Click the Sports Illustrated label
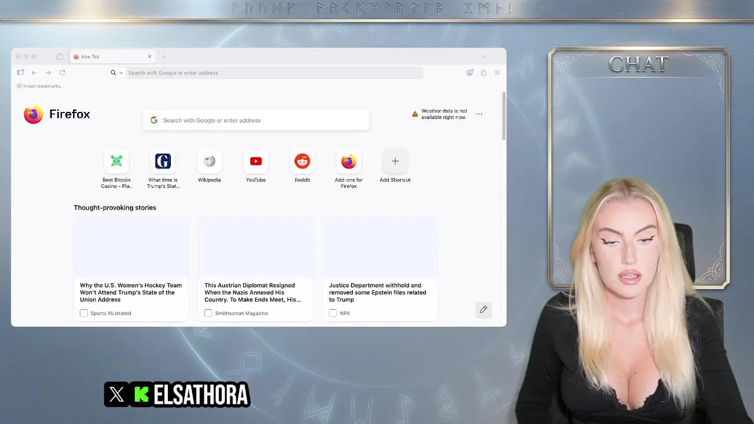This screenshot has width=754, height=424. click(x=111, y=313)
